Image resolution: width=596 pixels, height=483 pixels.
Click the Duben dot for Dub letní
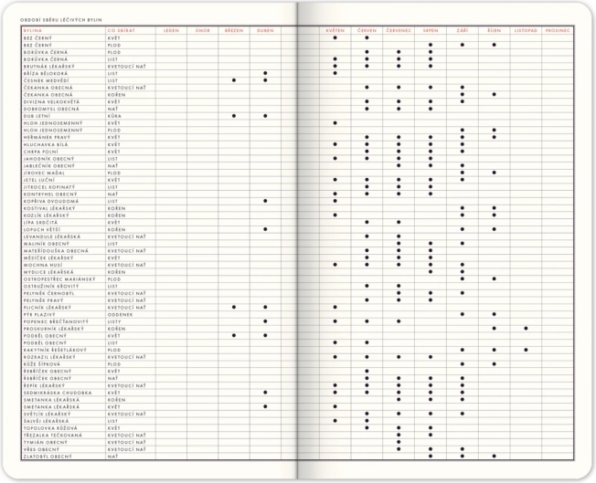pos(265,116)
